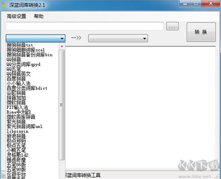Click the file path input field

84,26
